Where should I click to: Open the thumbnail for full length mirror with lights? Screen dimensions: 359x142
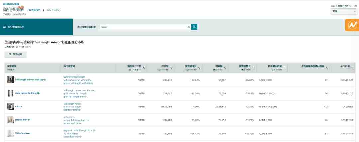click(x=10, y=80)
